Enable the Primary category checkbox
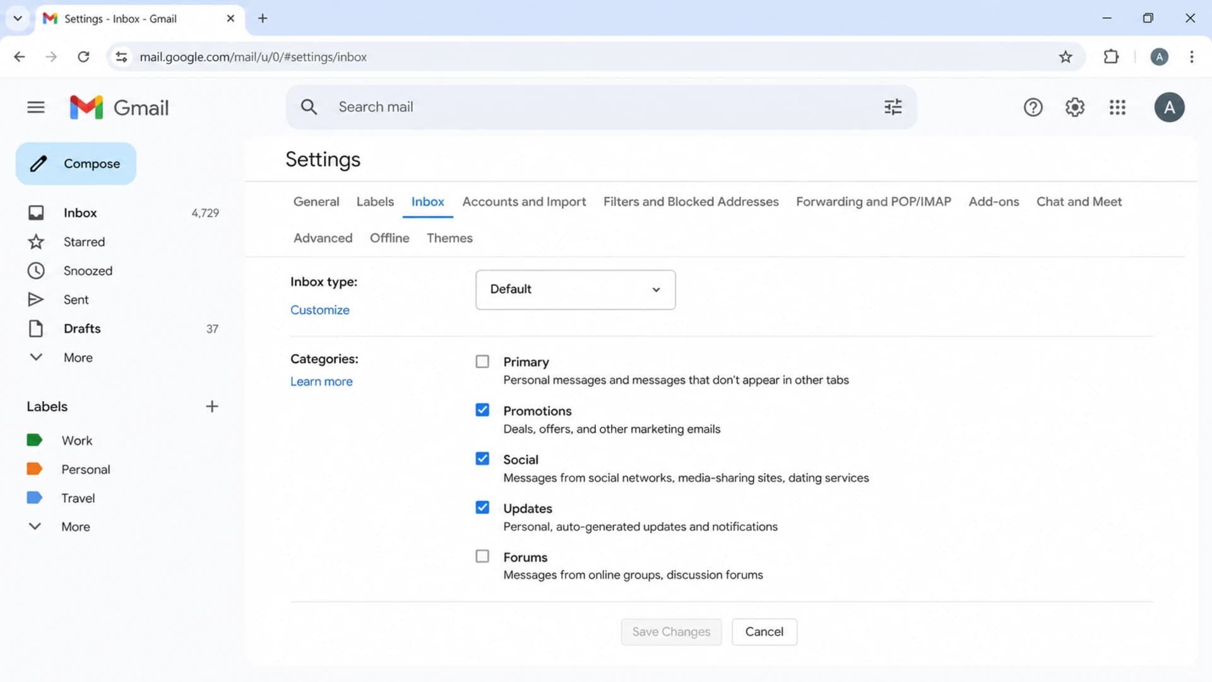The image size is (1212, 682). point(482,362)
